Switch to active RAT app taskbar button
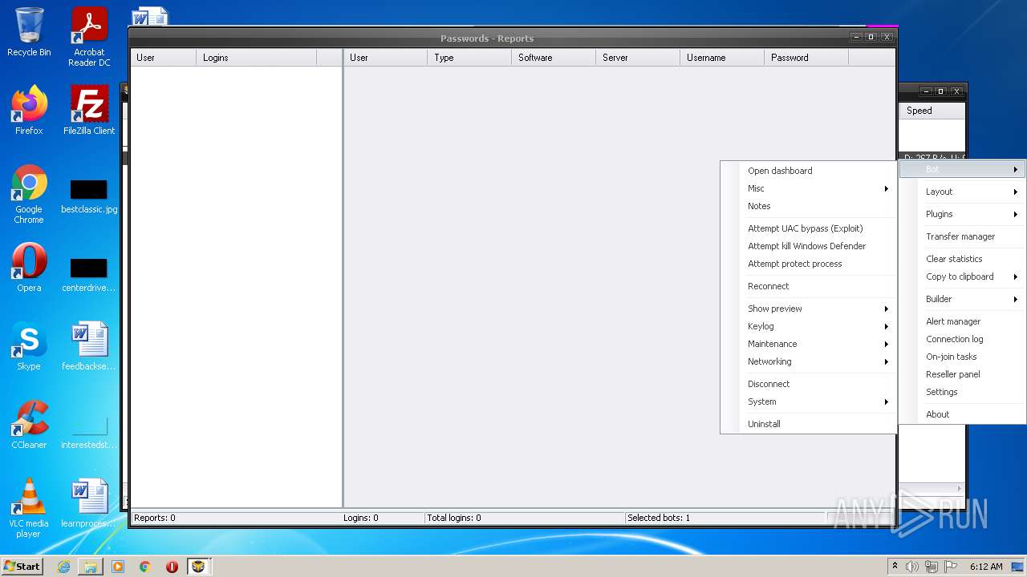The image size is (1027, 577). pos(198,567)
